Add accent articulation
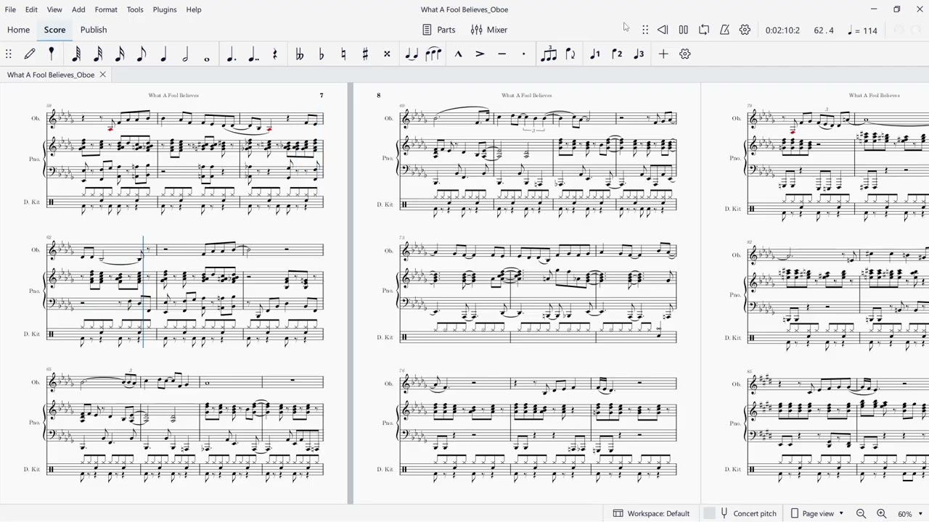 point(480,54)
